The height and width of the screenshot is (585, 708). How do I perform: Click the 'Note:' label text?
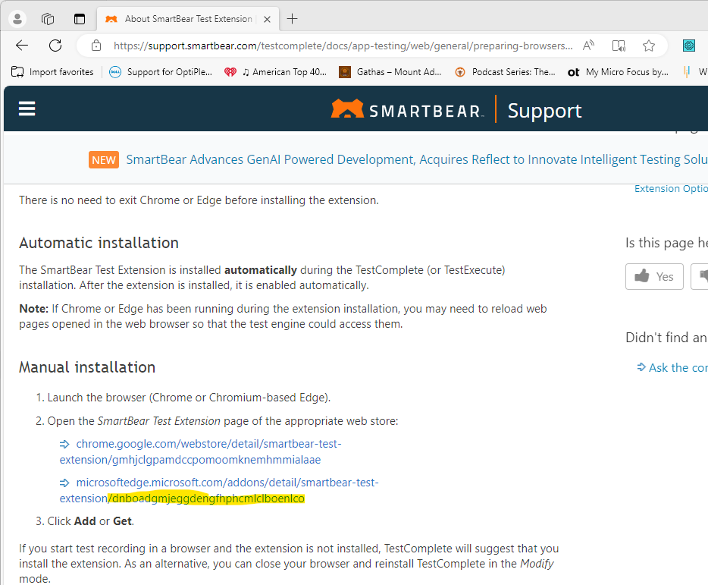tap(34, 309)
